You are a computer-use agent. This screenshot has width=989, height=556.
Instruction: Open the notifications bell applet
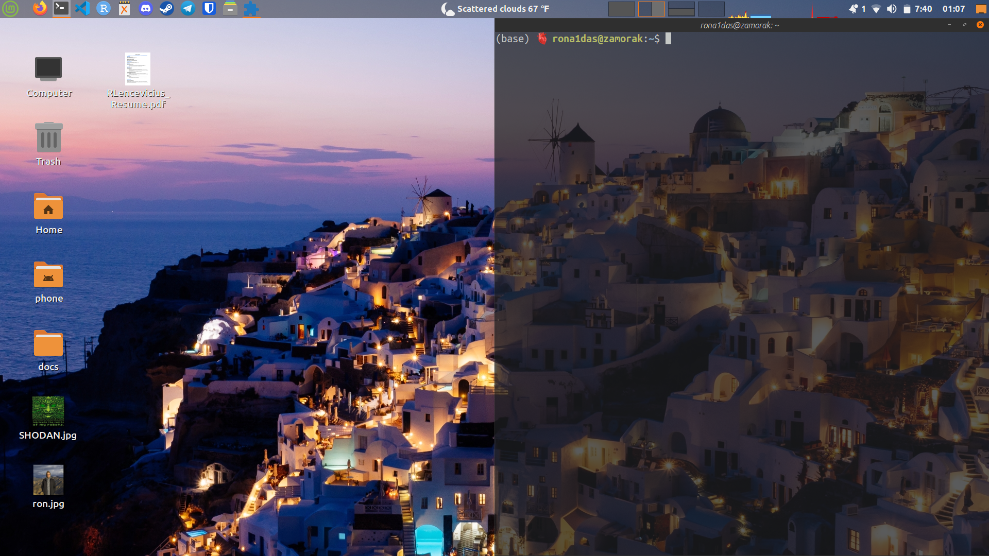click(854, 9)
